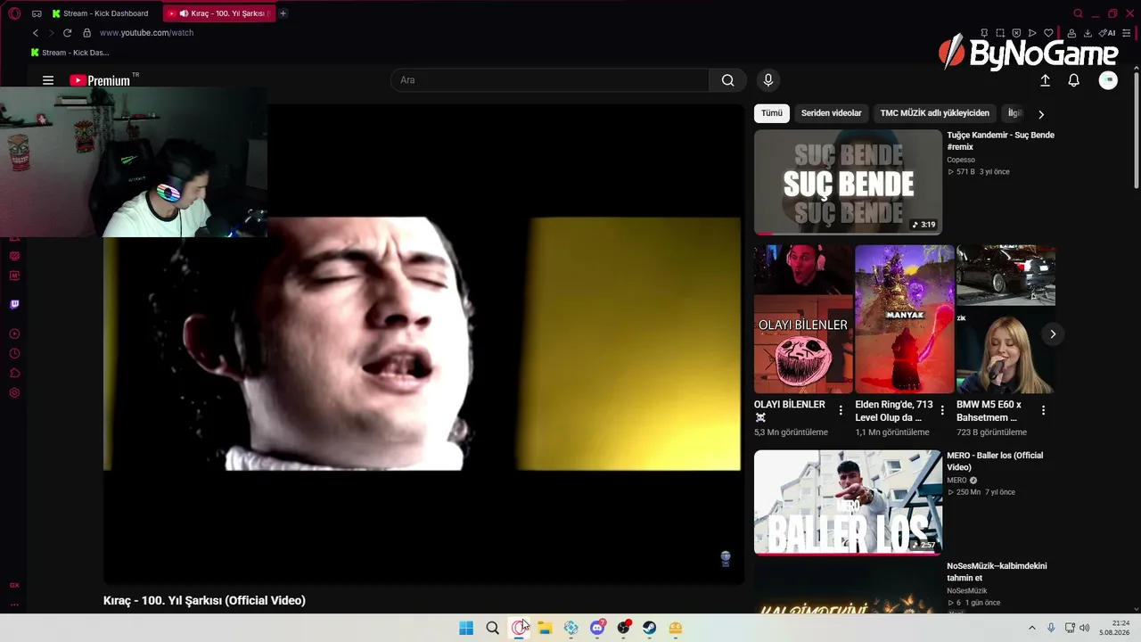This screenshot has width=1141, height=642.
Task: Open the YouTube create upload icon
Action: [x=1046, y=80]
